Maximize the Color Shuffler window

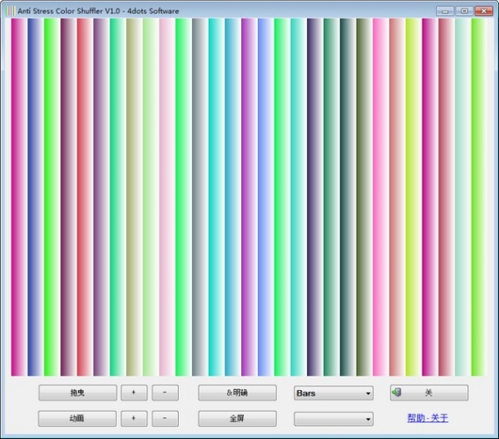coord(464,11)
